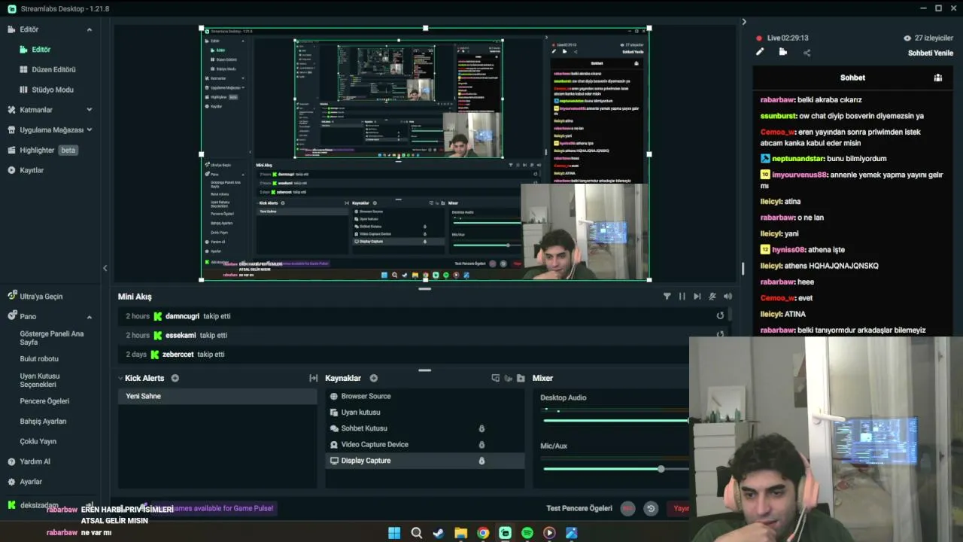The height and width of the screenshot is (542, 963).
Task: Open Pencere Öğeleri in the sidebar
Action: [x=44, y=401]
